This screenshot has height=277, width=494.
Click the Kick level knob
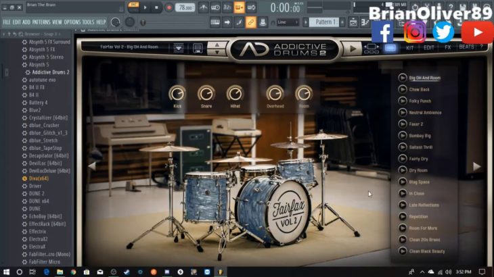tap(177, 93)
